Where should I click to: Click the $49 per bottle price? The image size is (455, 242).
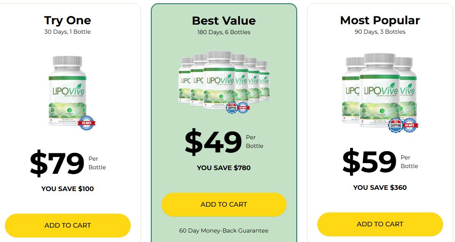[x=213, y=142]
